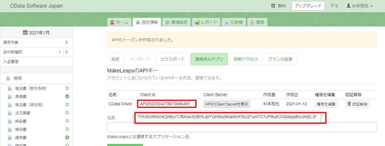Click APIのClient Secretを表示 button

[x=227, y=104]
